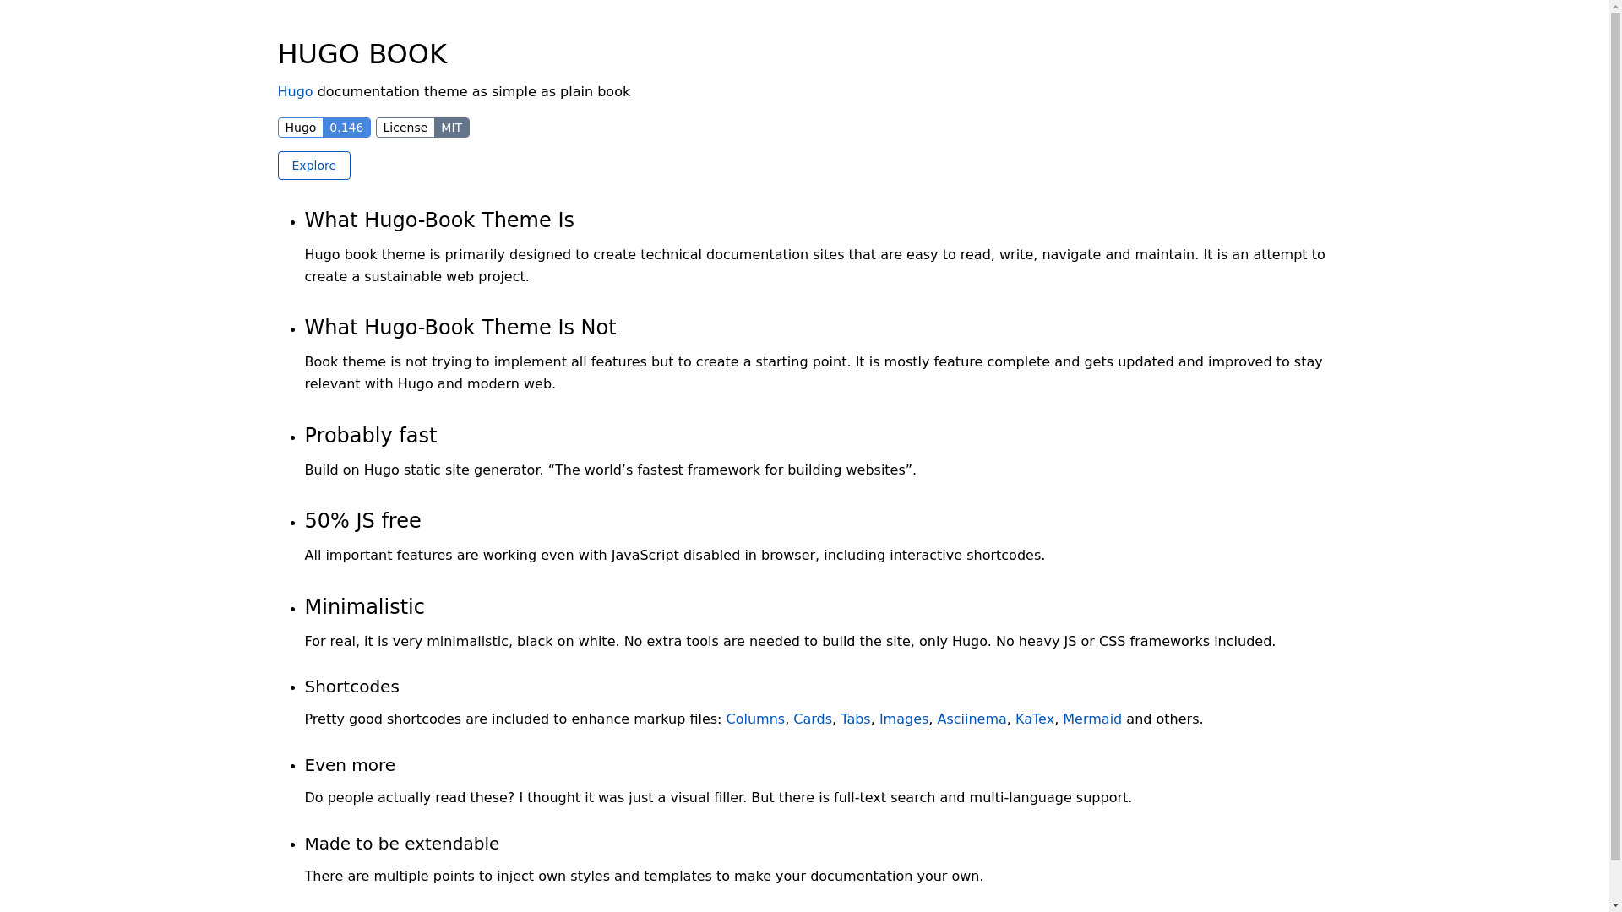Click the Hugo link in the subtitle
Viewport: 1622px width, 912px height.
coord(295,91)
